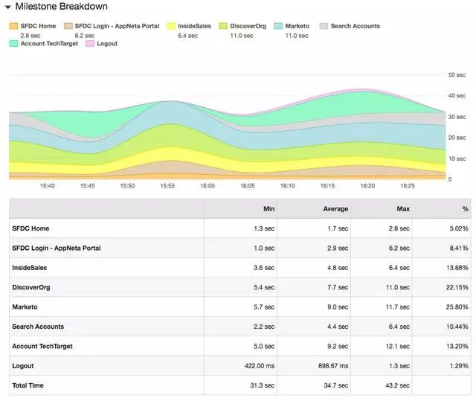This screenshot has width=476, height=401.
Task: Click the Account TechTarget legend swatch
Action: [x=13, y=44]
